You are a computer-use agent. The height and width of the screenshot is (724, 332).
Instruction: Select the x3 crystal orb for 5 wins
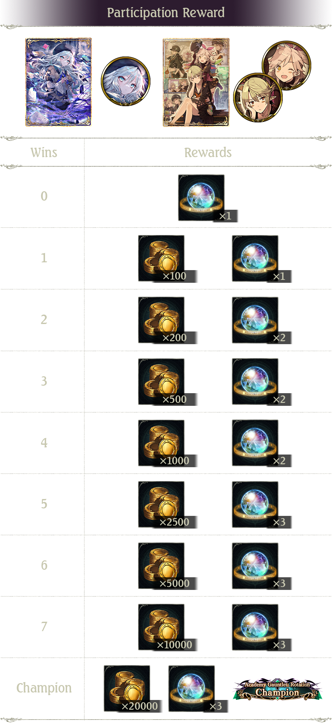[262, 505]
